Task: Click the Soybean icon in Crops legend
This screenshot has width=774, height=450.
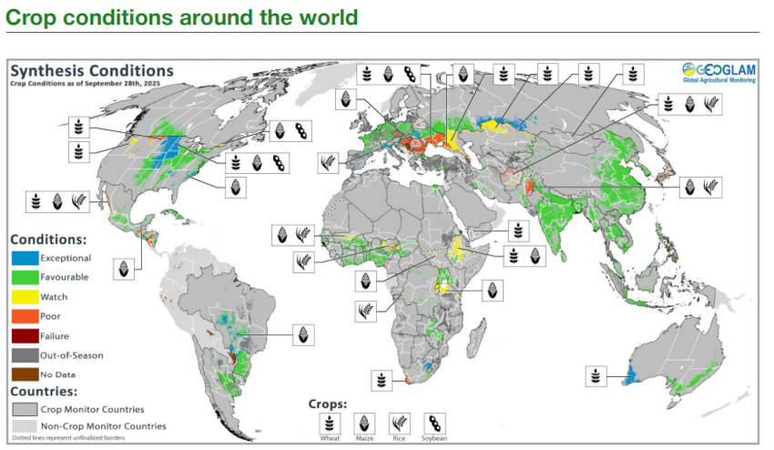Action: pyautogui.click(x=433, y=424)
